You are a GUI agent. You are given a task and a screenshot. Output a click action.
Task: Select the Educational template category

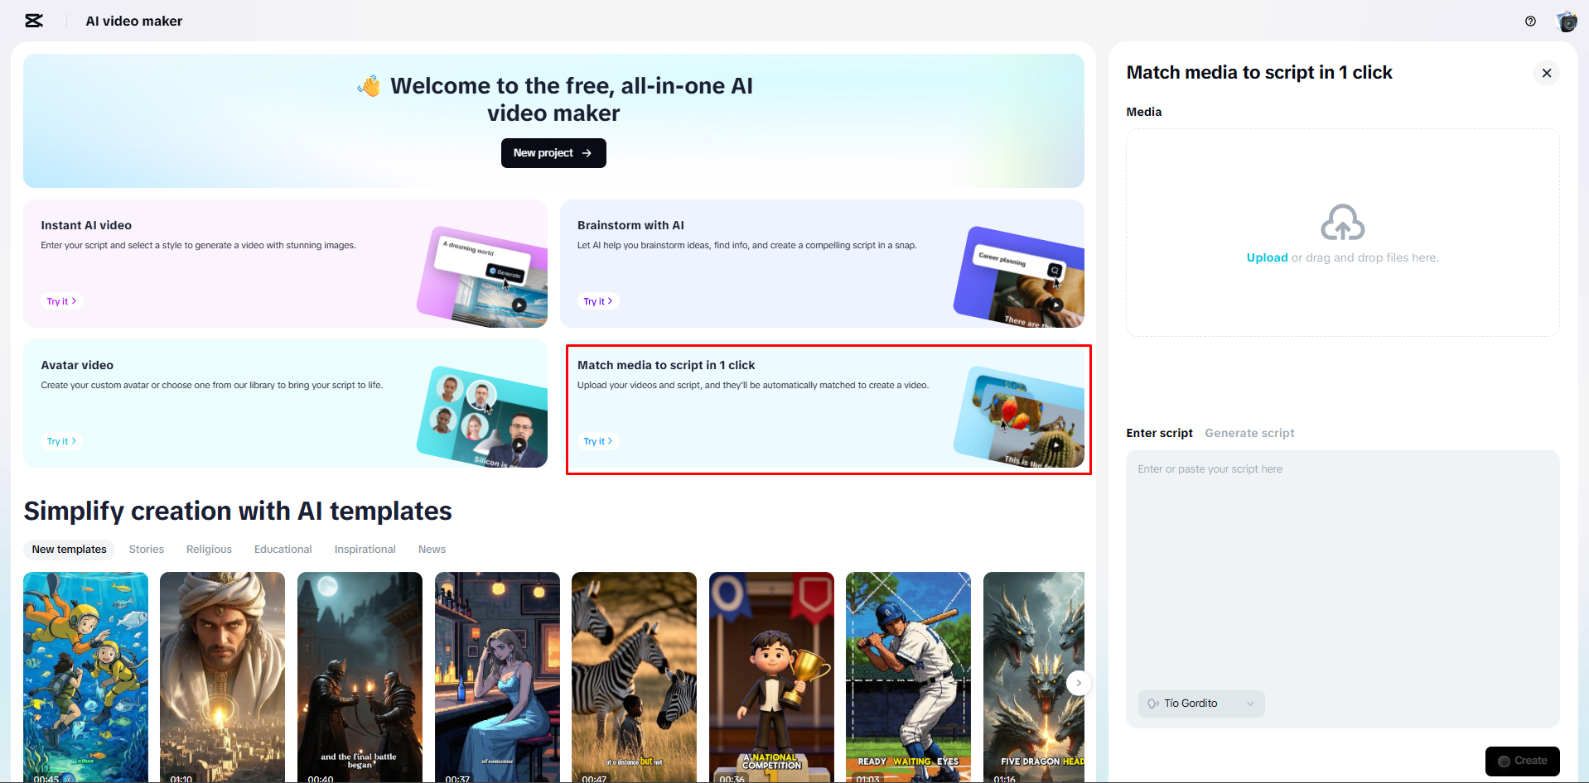click(x=283, y=550)
